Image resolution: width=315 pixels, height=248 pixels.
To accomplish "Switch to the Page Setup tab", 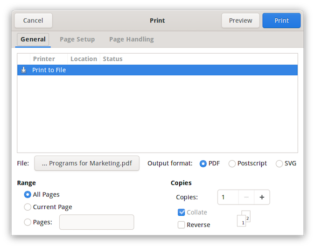I will pyautogui.click(x=77, y=39).
